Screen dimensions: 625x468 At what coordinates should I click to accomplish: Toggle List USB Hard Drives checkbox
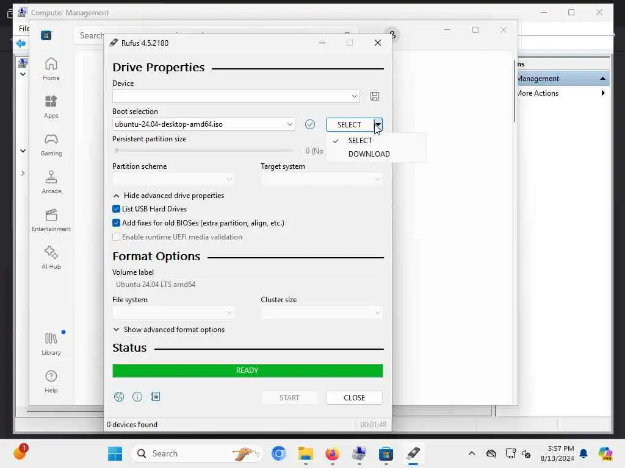click(x=116, y=209)
